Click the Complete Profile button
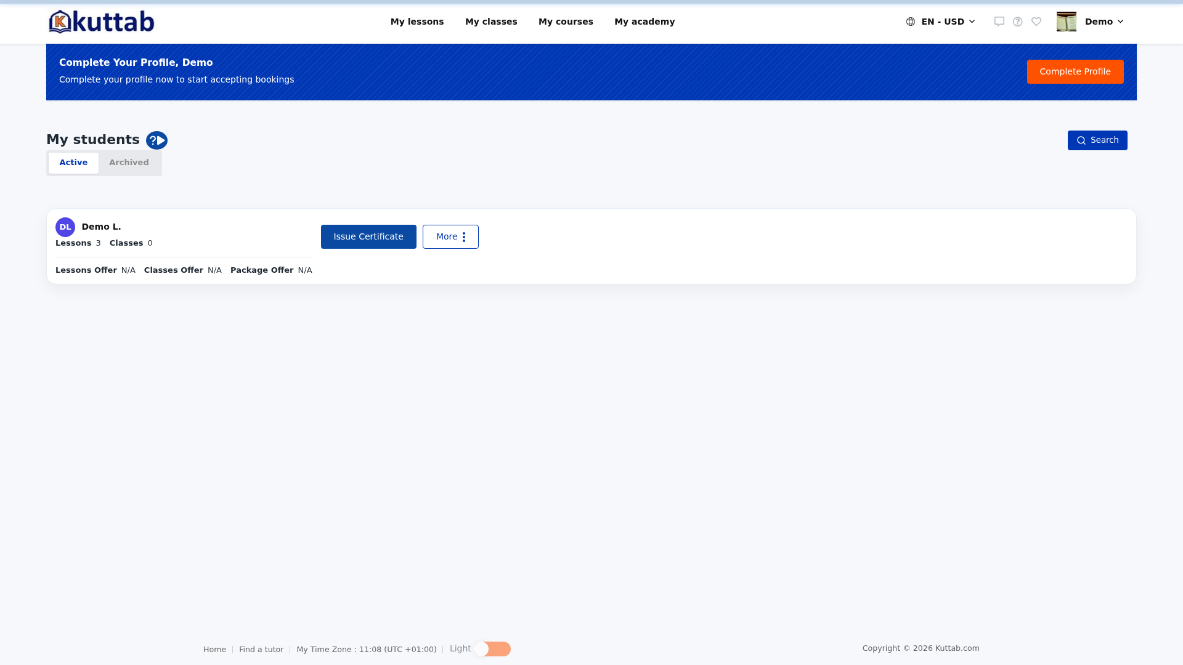1183x665 pixels. pyautogui.click(x=1075, y=71)
